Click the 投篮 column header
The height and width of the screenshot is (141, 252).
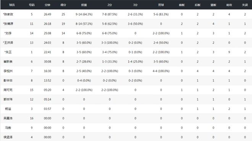(84, 5)
